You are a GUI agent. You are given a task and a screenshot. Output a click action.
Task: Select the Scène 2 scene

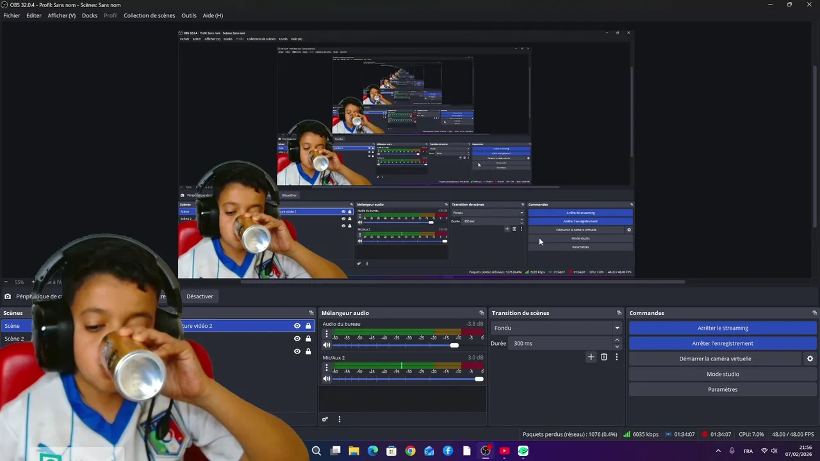14,339
